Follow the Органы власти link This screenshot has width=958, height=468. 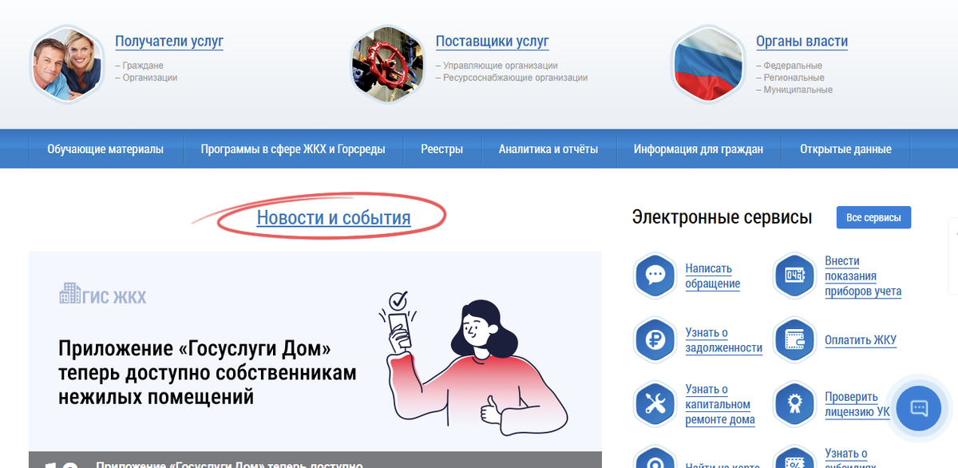point(802,42)
